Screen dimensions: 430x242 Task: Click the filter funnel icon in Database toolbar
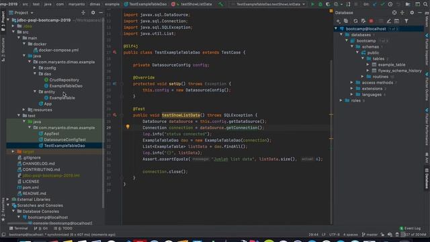[x=406, y=21]
